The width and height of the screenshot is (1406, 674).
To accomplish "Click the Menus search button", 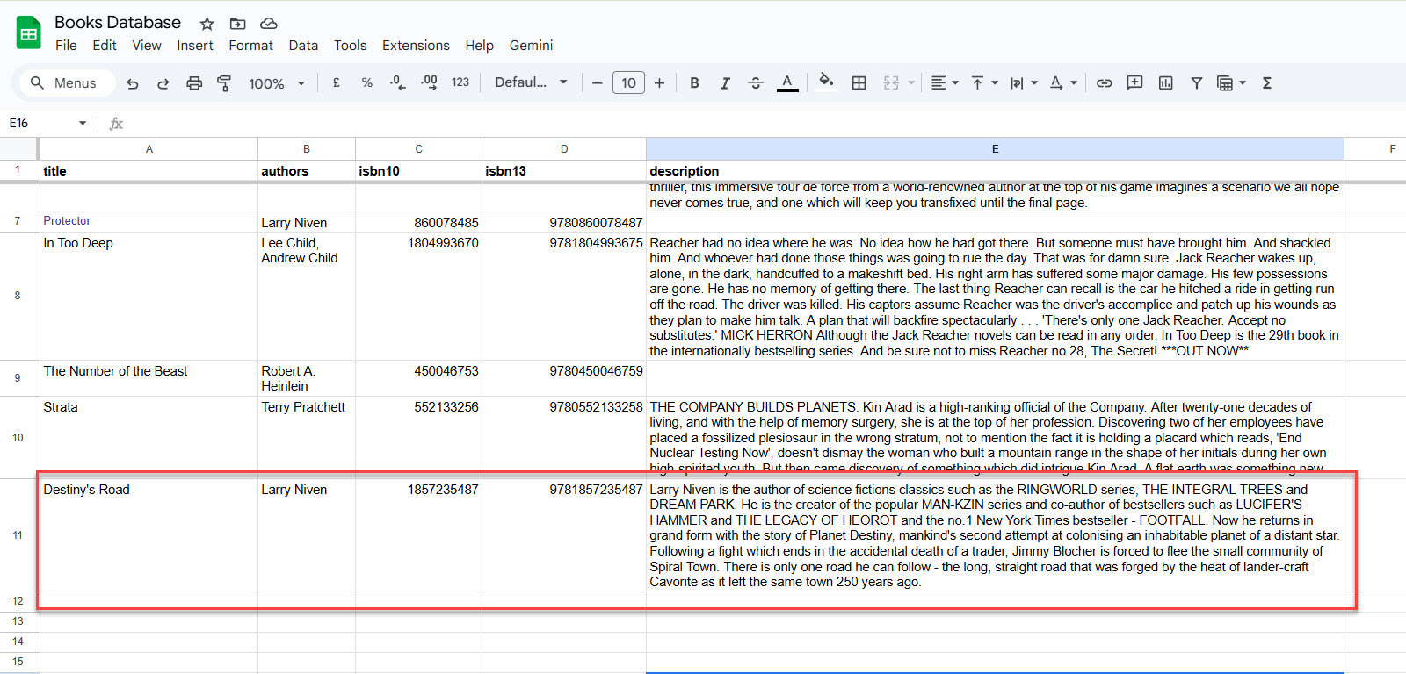I will (x=64, y=83).
